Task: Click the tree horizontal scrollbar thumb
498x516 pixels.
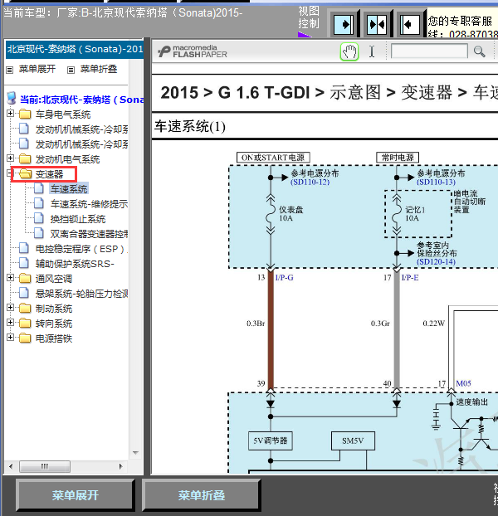Action: click(x=45, y=466)
